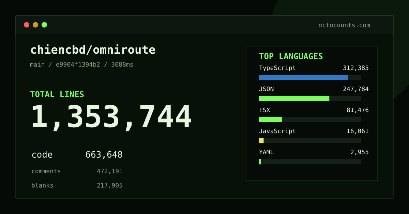
Task: Click the TypeScript count 312,385
Action: 356,68
